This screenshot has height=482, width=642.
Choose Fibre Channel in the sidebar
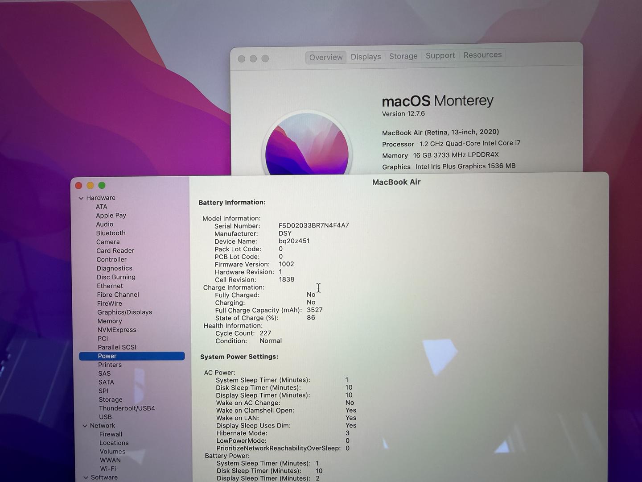coord(118,295)
